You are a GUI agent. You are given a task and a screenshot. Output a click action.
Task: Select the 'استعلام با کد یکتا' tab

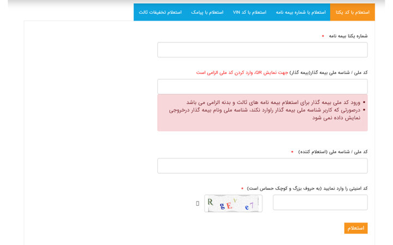pos(353,12)
